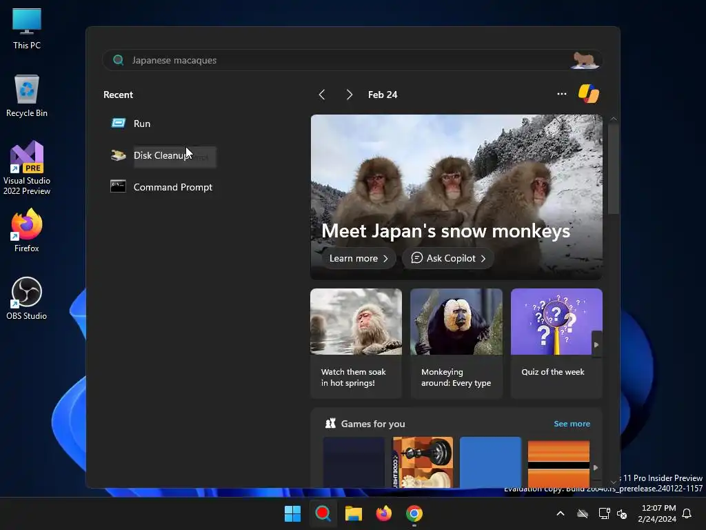Open the Windows Start button

(x=292, y=513)
